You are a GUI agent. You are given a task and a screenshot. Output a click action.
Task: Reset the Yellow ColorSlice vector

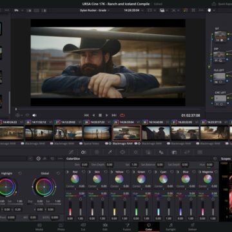128,172
